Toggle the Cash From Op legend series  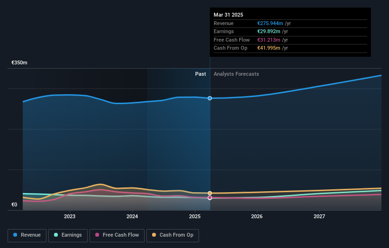coord(172,235)
